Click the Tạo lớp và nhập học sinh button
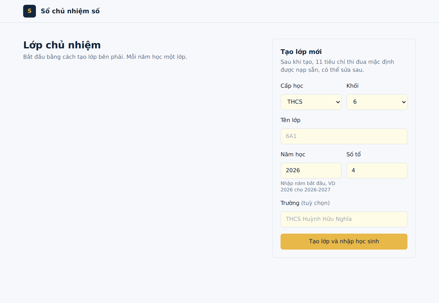Image resolution: width=439 pixels, height=303 pixels. coord(344,242)
